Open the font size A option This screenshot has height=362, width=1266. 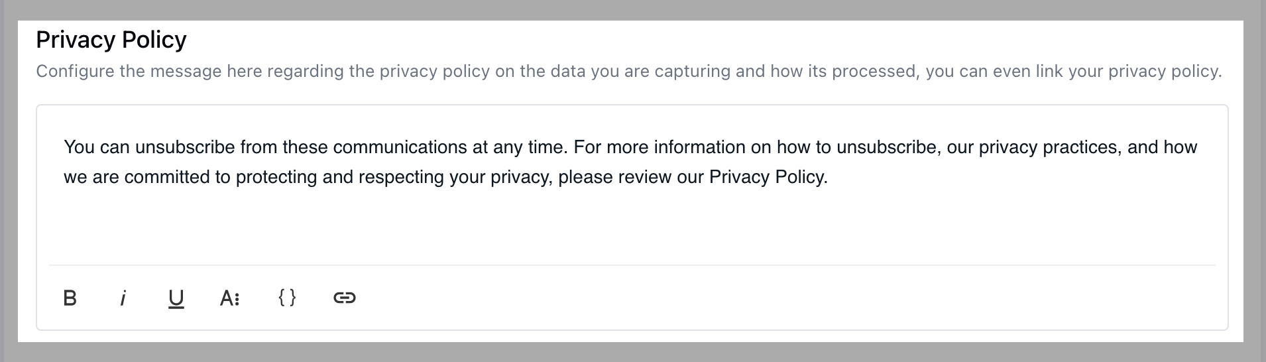pos(229,298)
